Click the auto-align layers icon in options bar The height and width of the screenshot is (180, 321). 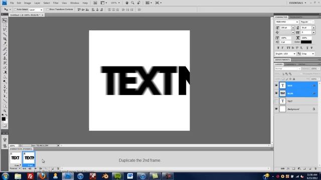click(x=139, y=9)
